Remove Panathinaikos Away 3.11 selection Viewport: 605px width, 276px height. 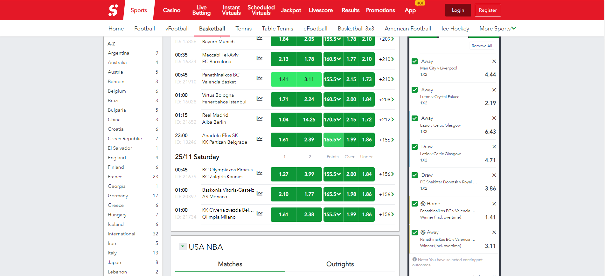(x=494, y=232)
